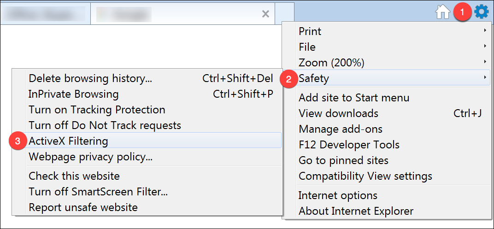Toggle ActiveX Filtering
The image size is (494, 229).
(68, 141)
